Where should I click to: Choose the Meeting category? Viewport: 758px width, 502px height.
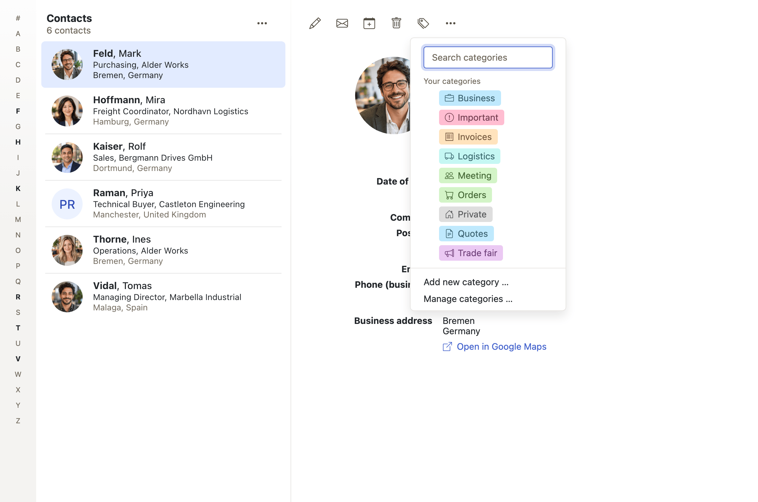coord(468,176)
